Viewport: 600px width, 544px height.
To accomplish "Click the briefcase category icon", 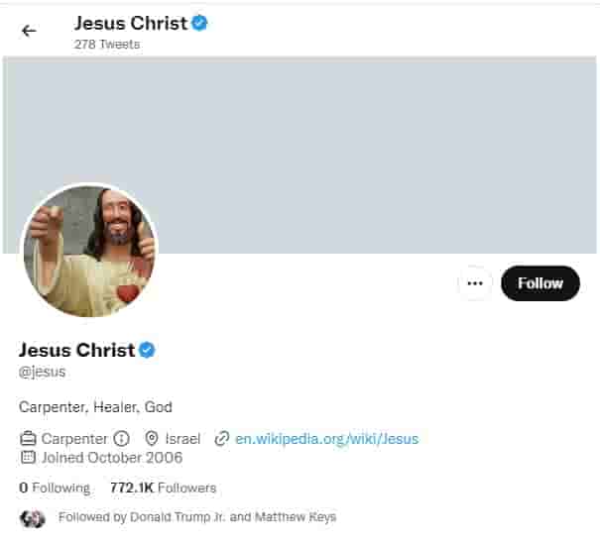I will pyautogui.click(x=28, y=438).
